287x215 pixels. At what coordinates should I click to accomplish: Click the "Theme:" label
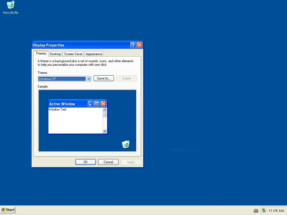(43, 73)
